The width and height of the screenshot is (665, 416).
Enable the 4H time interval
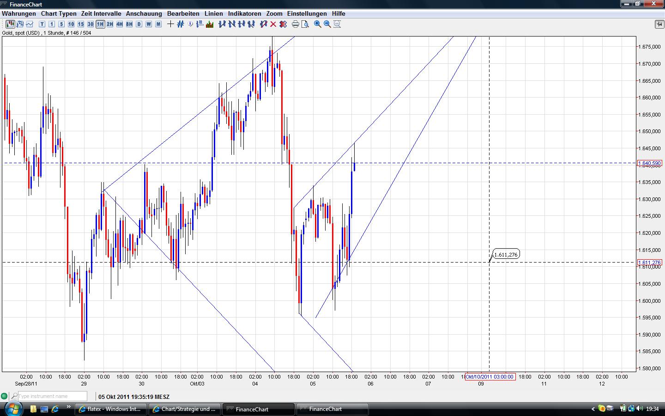(120, 24)
